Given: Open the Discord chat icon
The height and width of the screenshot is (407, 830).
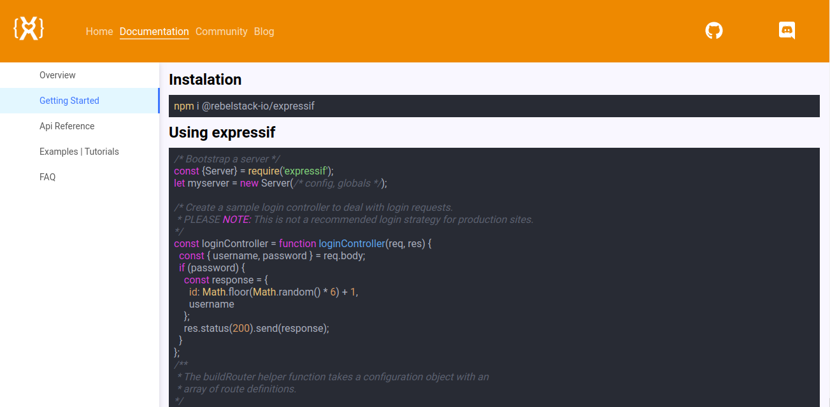Looking at the screenshot, I should tap(787, 31).
